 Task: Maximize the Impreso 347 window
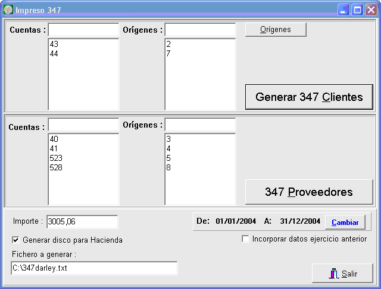pos(357,10)
